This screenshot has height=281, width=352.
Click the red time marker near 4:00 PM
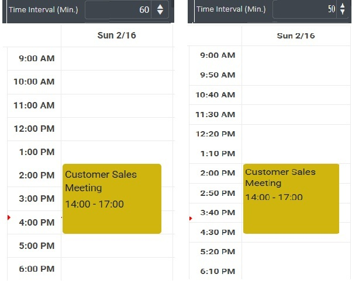click(x=9, y=217)
